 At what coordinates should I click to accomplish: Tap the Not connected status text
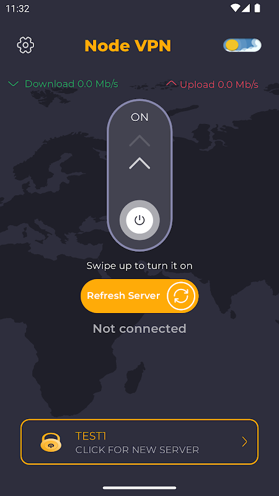point(139,329)
